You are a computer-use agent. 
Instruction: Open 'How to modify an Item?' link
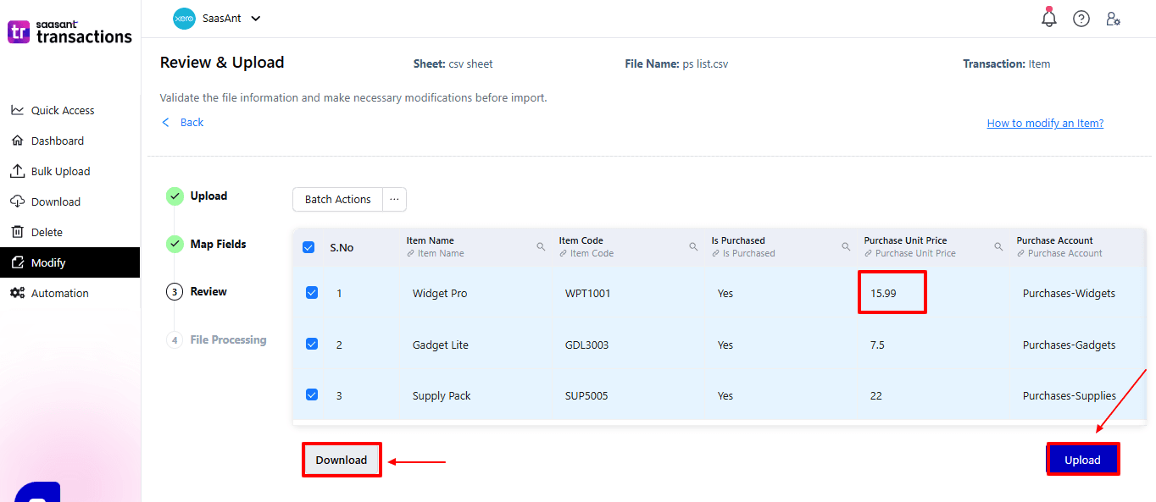(x=1045, y=123)
